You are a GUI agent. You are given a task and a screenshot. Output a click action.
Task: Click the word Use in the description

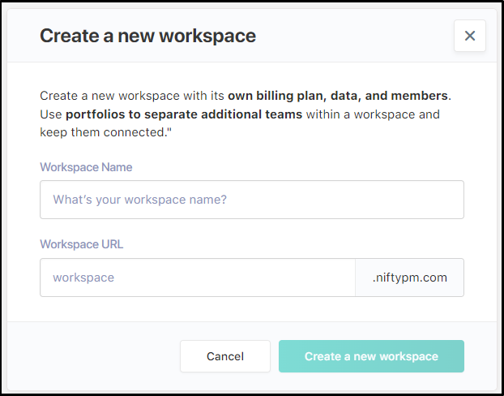(x=51, y=114)
